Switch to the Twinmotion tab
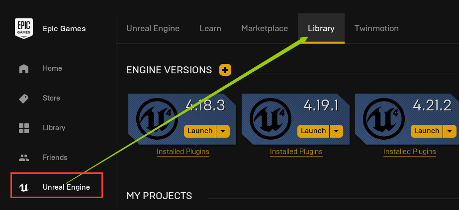The height and width of the screenshot is (210, 459). tap(376, 28)
